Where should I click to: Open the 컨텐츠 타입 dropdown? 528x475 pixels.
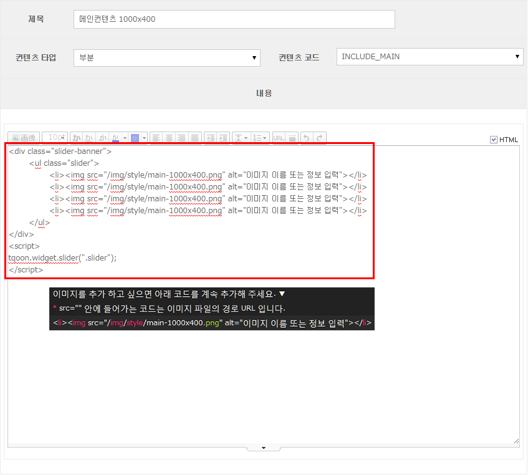point(166,58)
